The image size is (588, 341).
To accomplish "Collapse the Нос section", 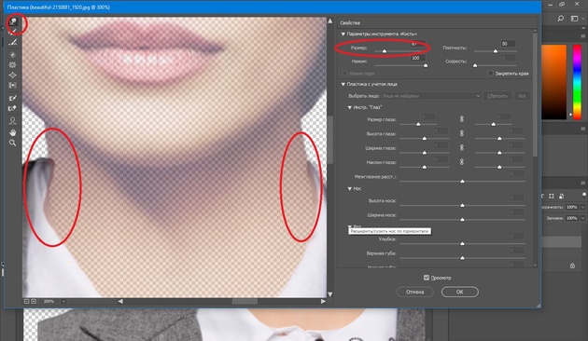I will coord(349,188).
